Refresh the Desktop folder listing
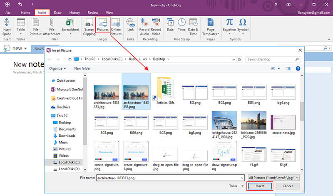 239,59
